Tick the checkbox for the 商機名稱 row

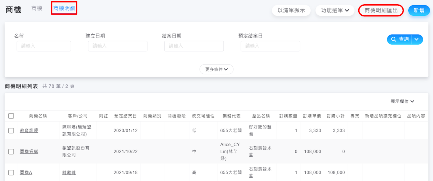11,152
